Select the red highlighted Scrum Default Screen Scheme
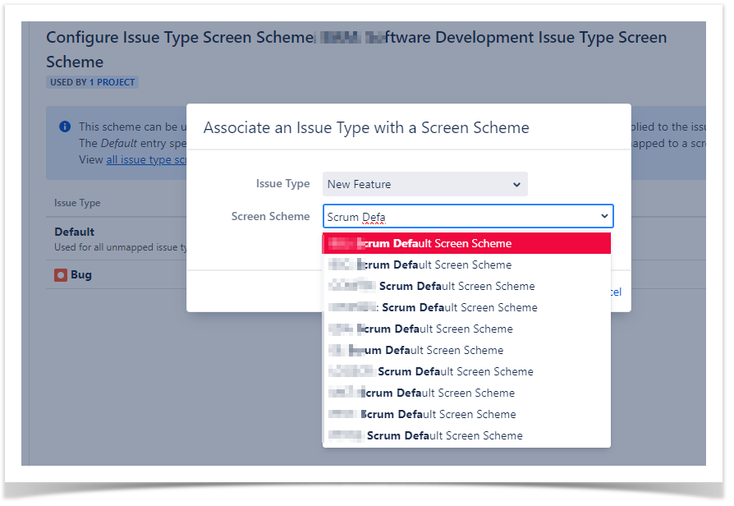Image resolution: width=734 pixels, height=506 pixels. [x=466, y=243]
